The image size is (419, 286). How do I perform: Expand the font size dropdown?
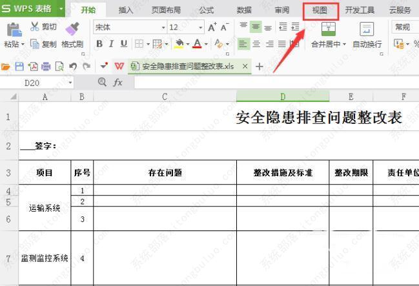pos(199,27)
